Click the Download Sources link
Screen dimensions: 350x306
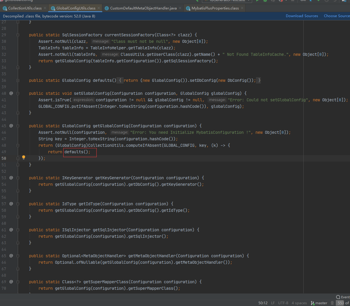302,16
